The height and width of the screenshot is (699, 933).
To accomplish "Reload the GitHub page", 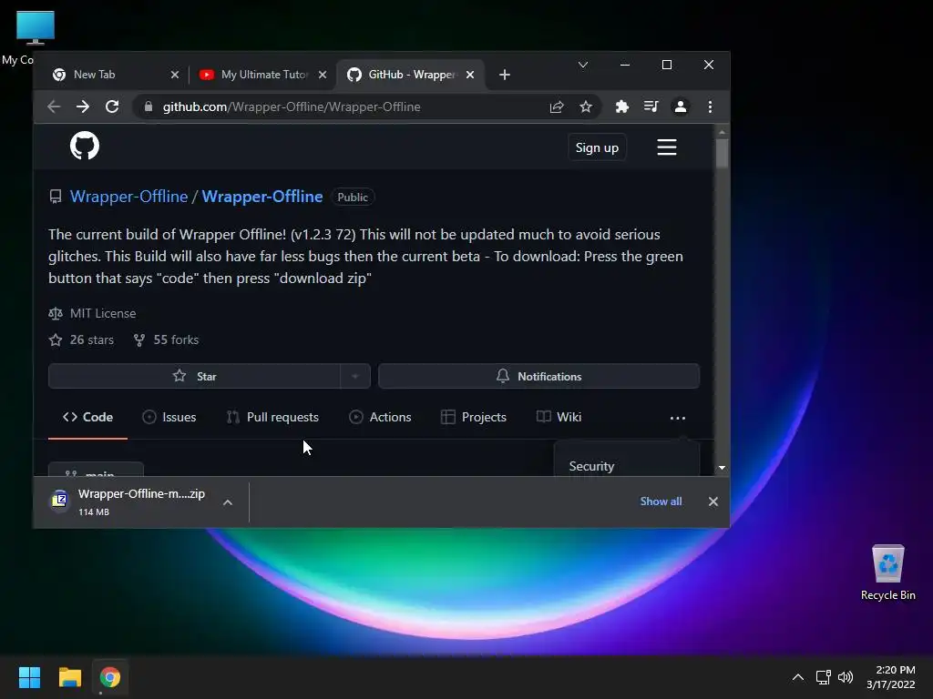I will coord(112,107).
